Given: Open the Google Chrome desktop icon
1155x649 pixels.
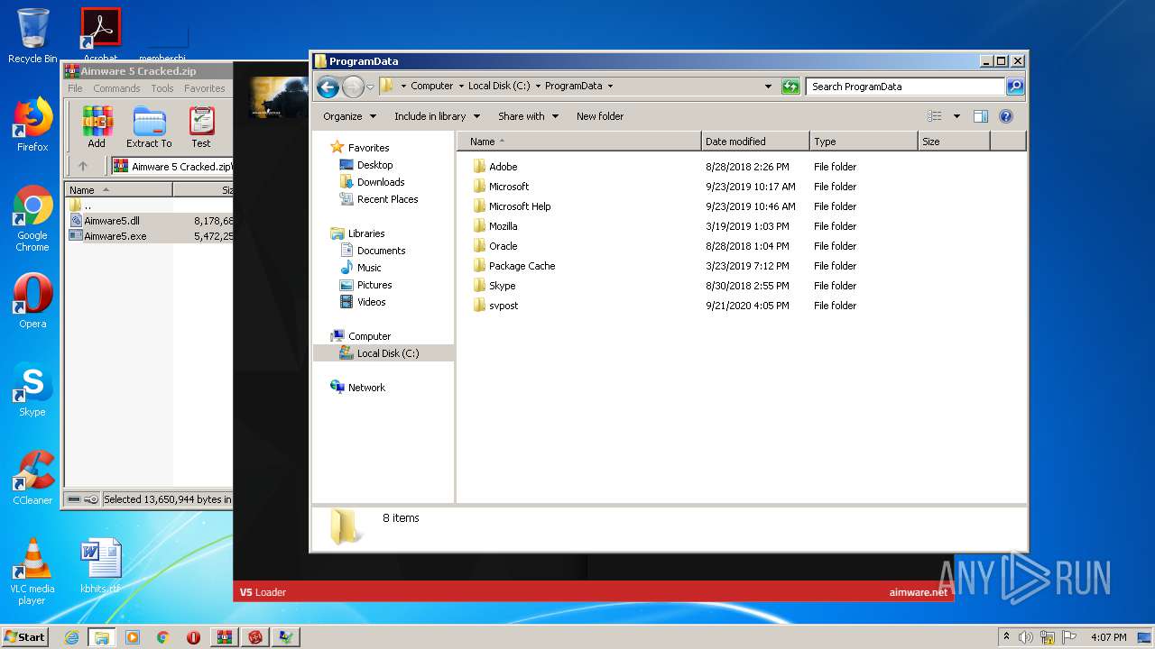Looking at the screenshot, I should point(32,219).
